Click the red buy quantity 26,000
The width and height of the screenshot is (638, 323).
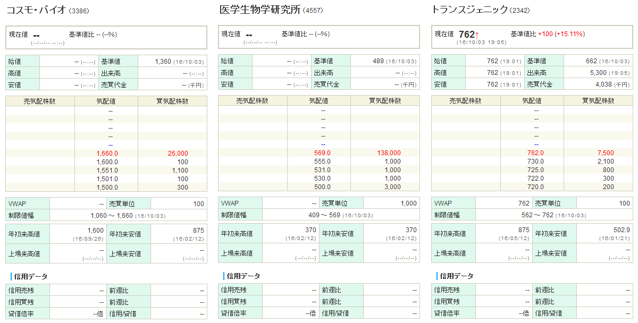point(178,154)
